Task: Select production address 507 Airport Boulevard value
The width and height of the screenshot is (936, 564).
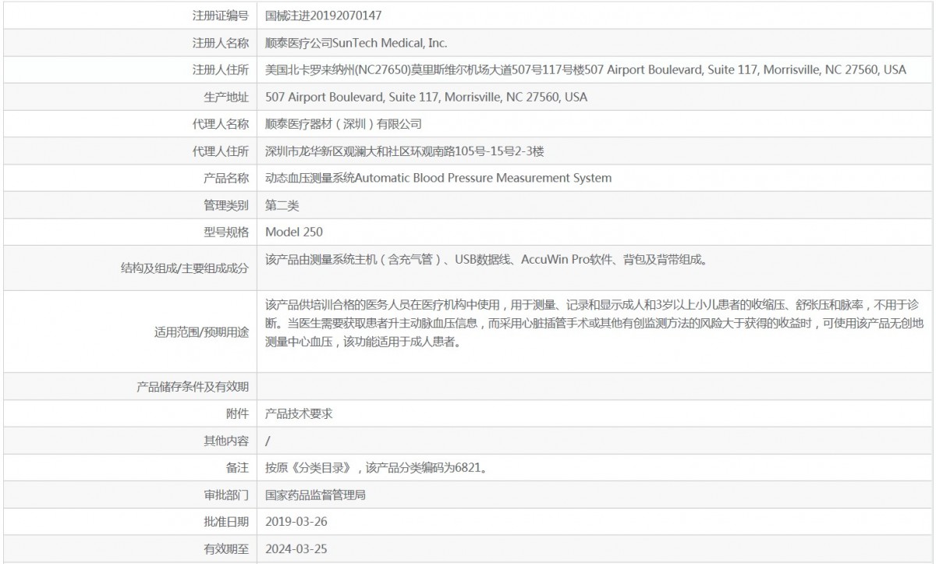Action: [426, 97]
